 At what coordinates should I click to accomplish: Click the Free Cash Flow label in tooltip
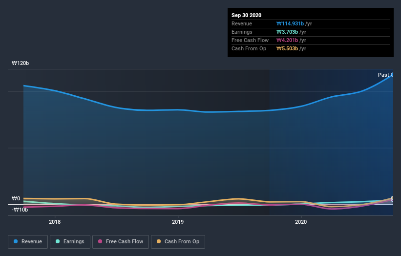point(250,40)
